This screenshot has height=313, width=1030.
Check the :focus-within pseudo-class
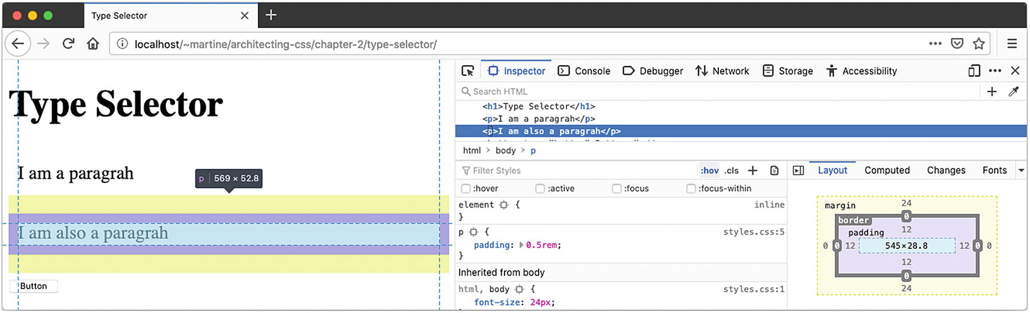pyautogui.click(x=691, y=189)
